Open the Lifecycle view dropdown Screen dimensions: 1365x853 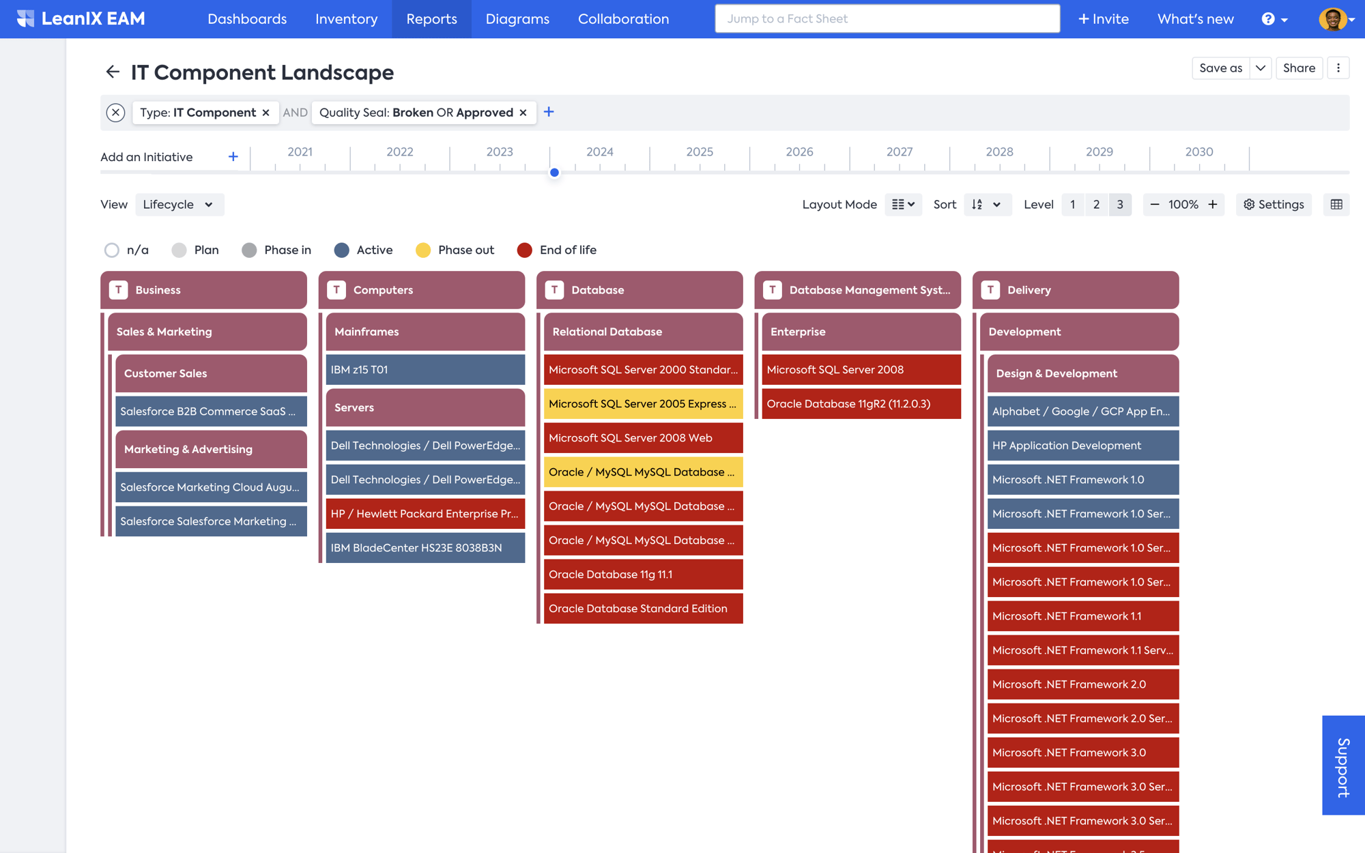(x=179, y=205)
